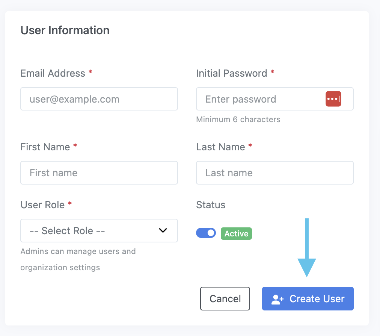Focus the Initial Password field
The width and height of the screenshot is (380, 336).
pyautogui.click(x=275, y=99)
